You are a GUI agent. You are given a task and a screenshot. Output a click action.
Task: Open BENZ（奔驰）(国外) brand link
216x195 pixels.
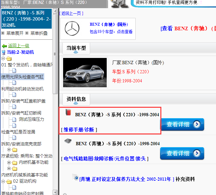[x=109, y=24]
